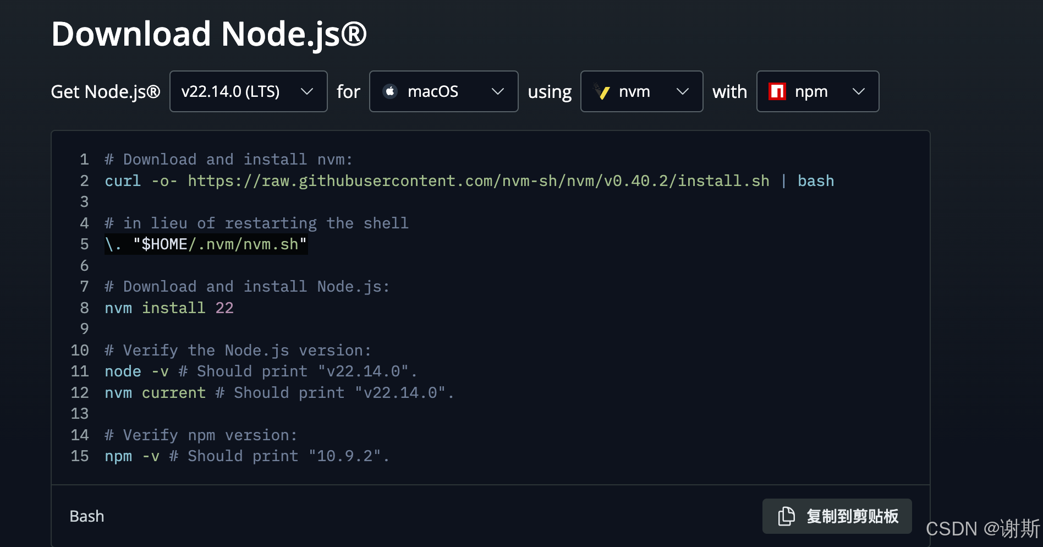The width and height of the screenshot is (1043, 547).
Task: Click the 'Get Node.js®' label
Action: [x=106, y=91]
